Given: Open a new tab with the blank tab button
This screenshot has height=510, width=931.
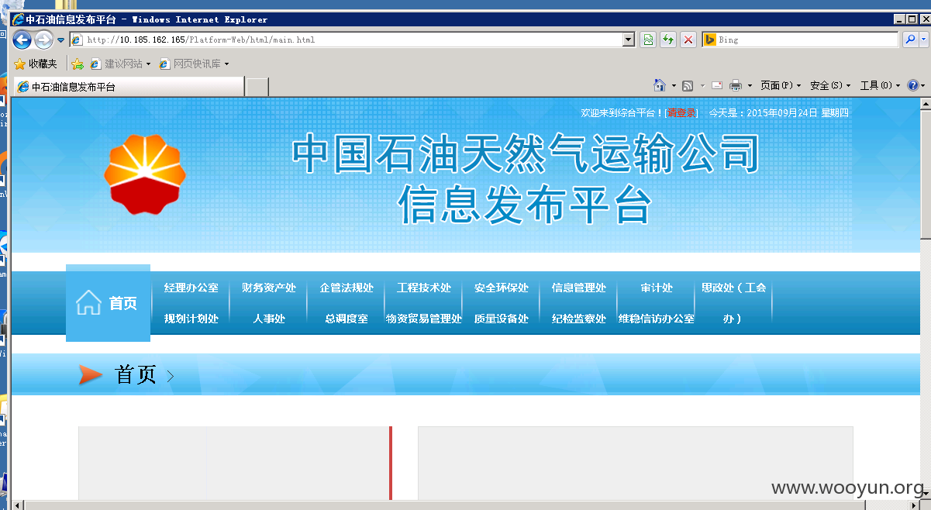Looking at the screenshot, I should click(x=257, y=87).
